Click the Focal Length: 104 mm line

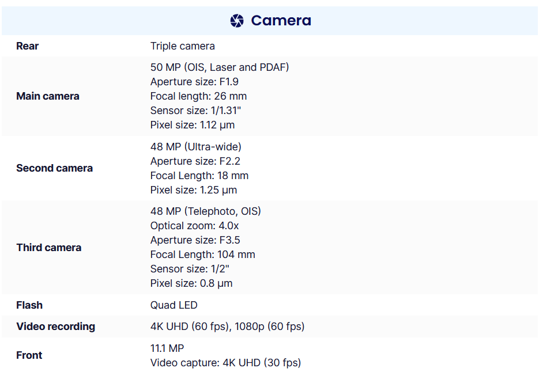pos(202,255)
